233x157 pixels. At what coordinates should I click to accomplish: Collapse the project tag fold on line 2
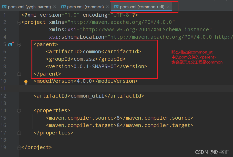19,23
